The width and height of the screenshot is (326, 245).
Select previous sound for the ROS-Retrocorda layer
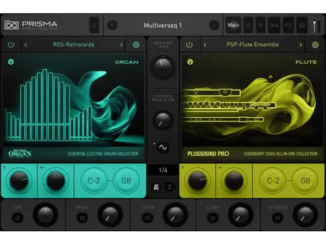pyautogui.click(x=26, y=45)
